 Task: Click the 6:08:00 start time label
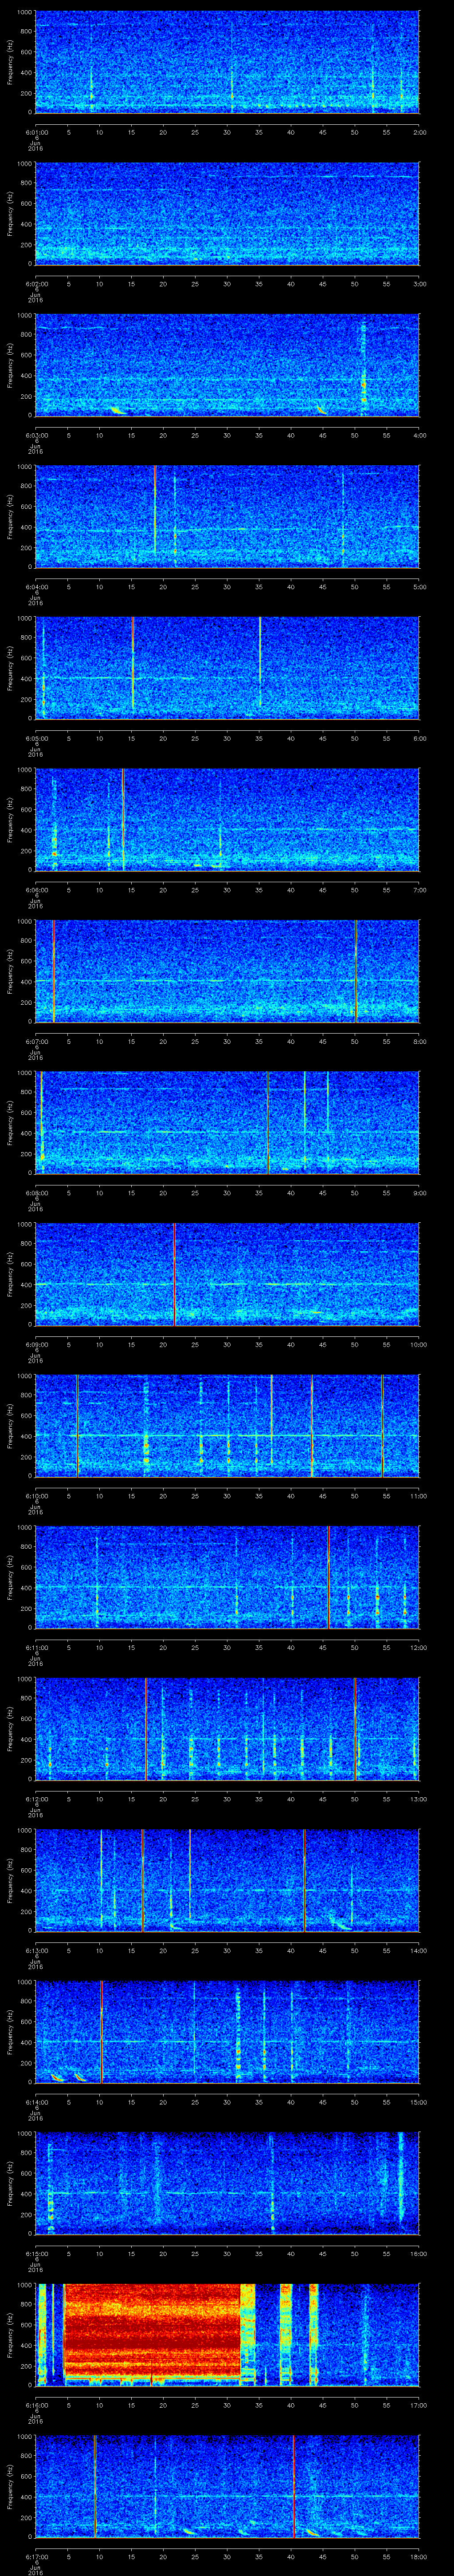36,1192
